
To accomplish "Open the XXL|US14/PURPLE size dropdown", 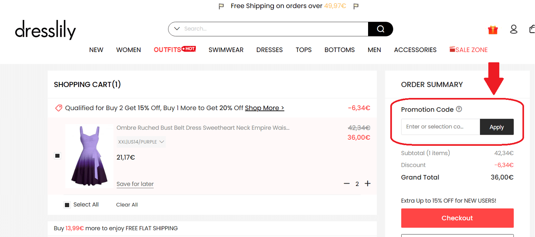I will [x=141, y=142].
